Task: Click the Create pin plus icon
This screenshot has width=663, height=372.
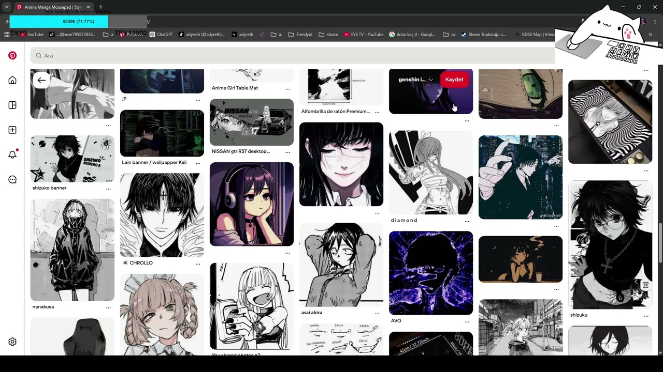Action: pyautogui.click(x=12, y=130)
